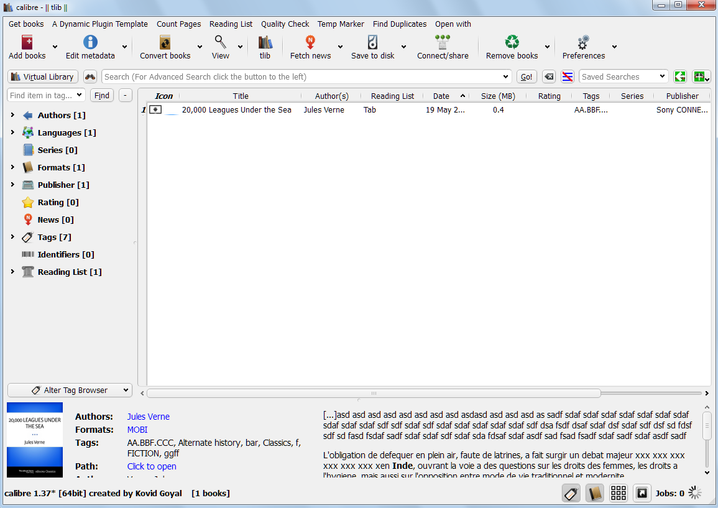Click the Fetch news icon
This screenshot has width=718, height=508.
pyautogui.click(x=310, y=42)
